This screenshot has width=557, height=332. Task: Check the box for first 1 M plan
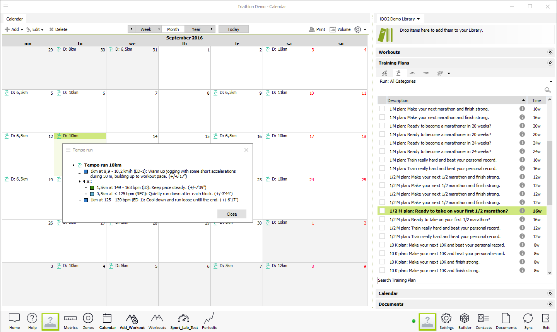[382, 109]
